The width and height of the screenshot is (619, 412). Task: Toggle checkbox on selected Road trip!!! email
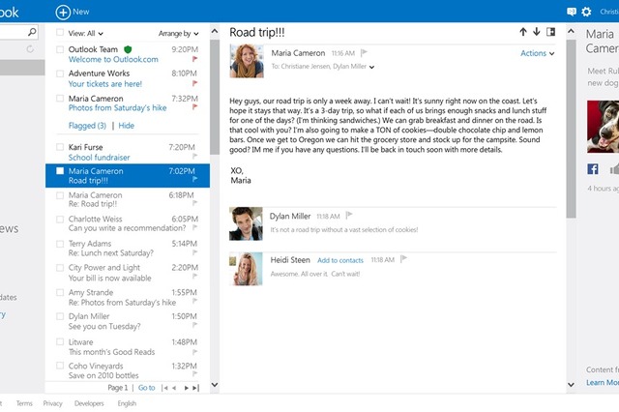(60, 171)
